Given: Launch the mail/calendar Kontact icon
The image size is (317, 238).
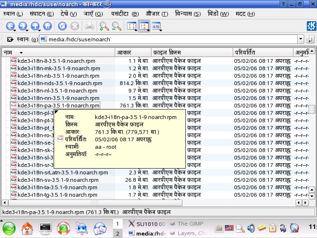Looking at the screenshot, I should 99,228.
